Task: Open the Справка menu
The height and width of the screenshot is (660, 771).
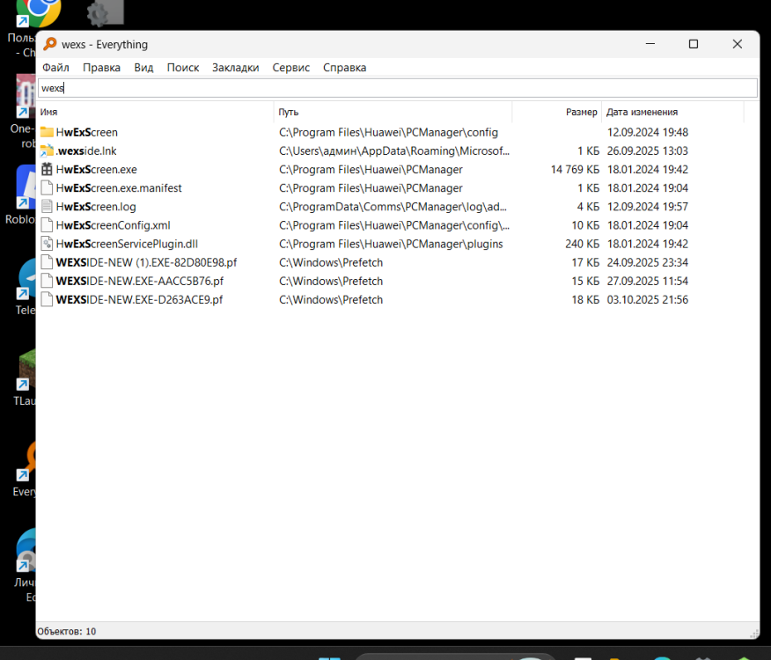Action: point(345,68)
